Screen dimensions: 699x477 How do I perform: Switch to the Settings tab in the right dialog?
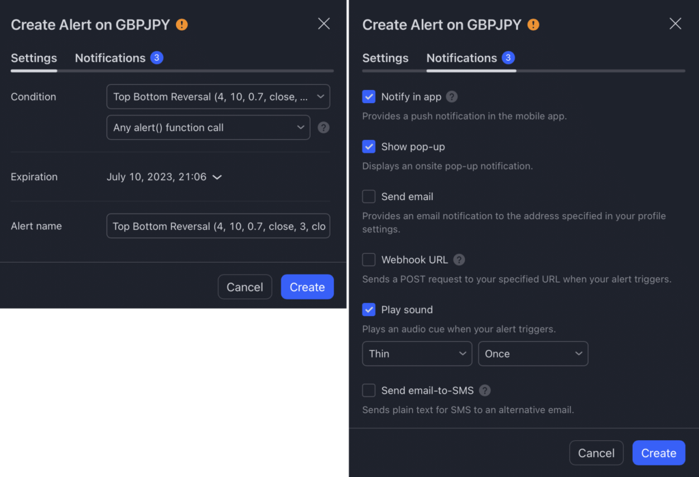click(385, 58)
